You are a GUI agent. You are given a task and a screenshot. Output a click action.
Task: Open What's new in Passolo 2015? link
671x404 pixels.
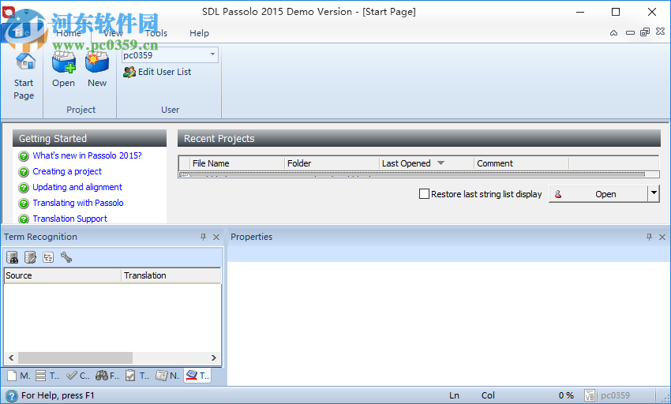pos(88,155)
